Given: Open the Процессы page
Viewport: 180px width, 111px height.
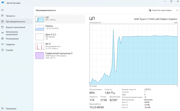Looking at the screenshot, I should pyautogui.click(x=16, y=16).
